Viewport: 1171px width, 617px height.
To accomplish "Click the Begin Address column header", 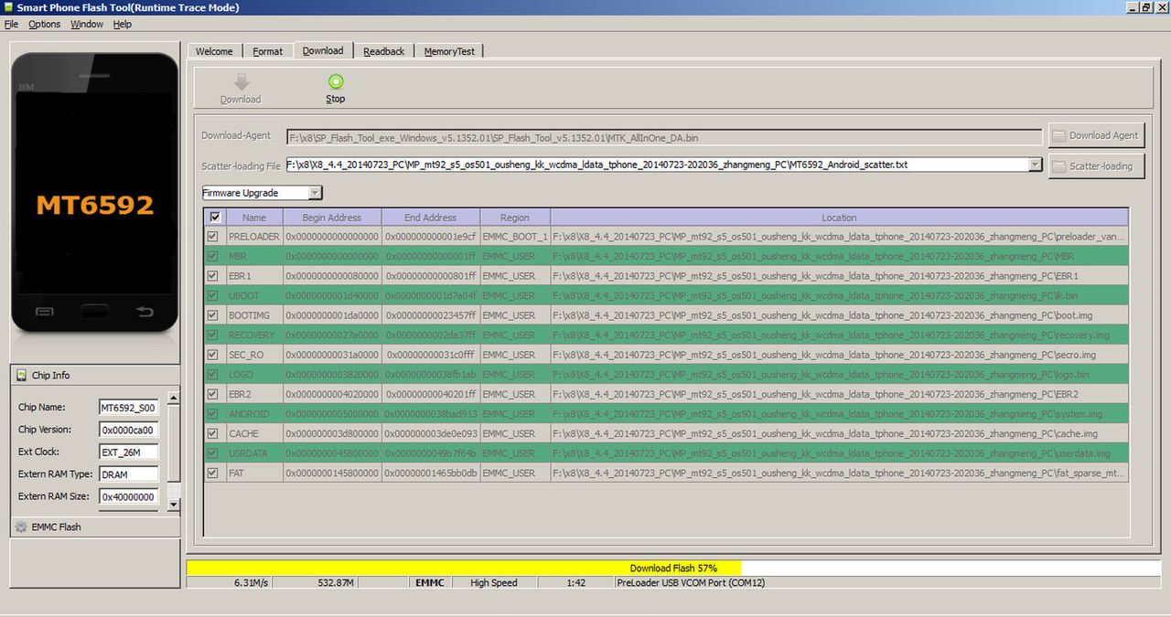I will (332, 218).
